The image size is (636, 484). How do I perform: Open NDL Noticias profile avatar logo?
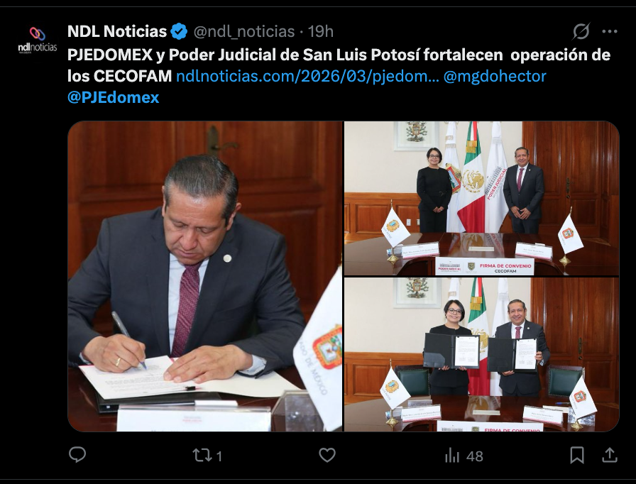pyautogui.click(x=38, y=40)
